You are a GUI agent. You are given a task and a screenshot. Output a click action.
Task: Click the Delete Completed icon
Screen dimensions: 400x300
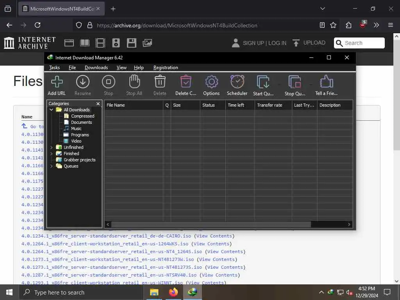coord(186,82)
